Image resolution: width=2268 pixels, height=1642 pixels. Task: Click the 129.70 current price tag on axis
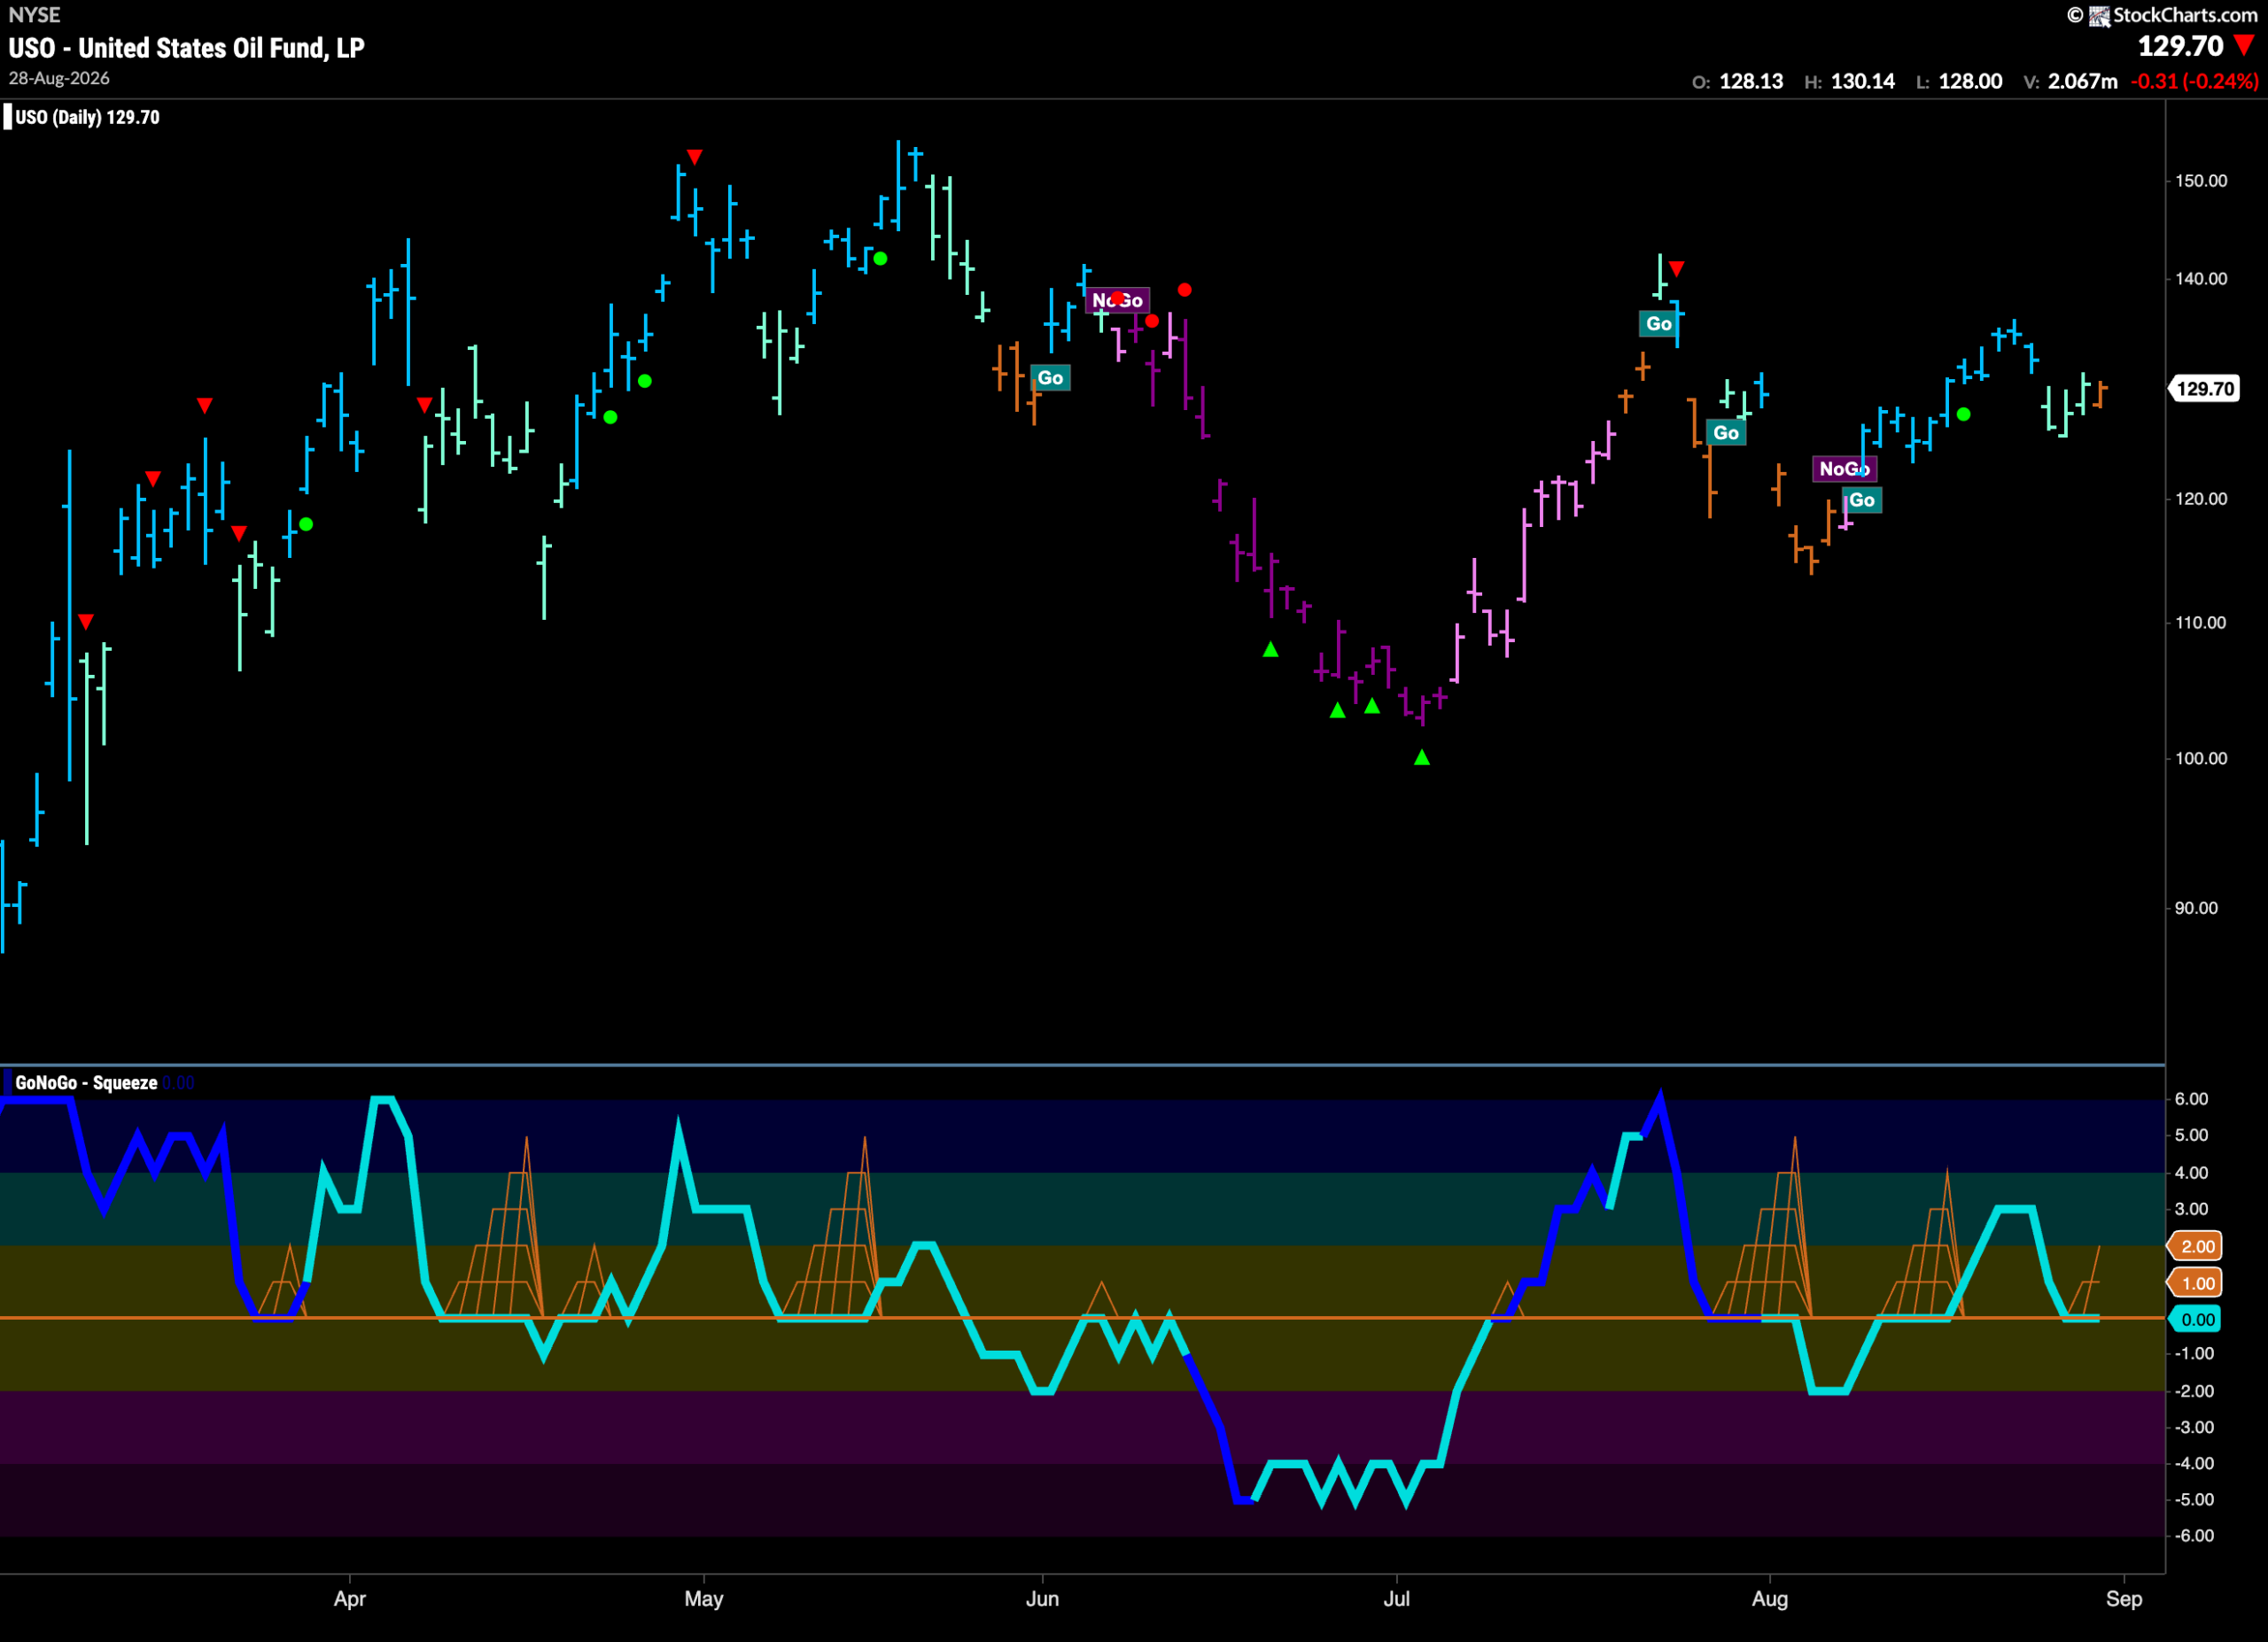[x=2205, y=388]
